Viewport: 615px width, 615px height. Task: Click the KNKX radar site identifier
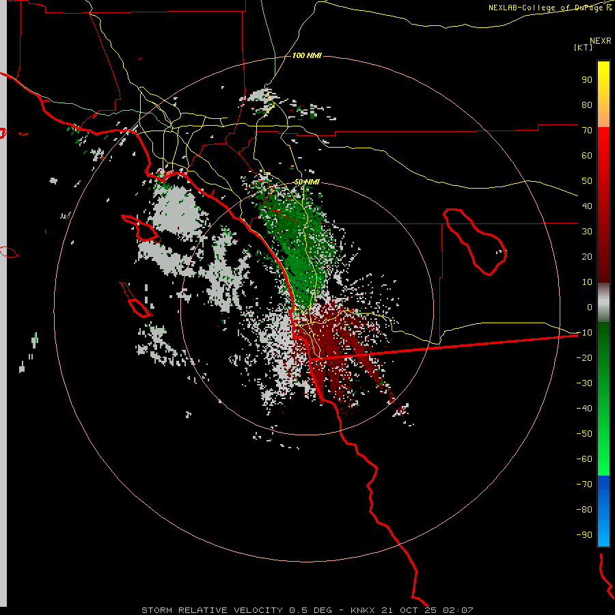point(363,610)
